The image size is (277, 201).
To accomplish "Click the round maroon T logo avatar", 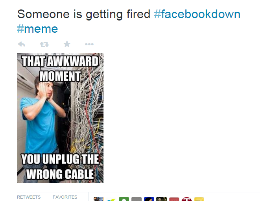I will point(187,199).
